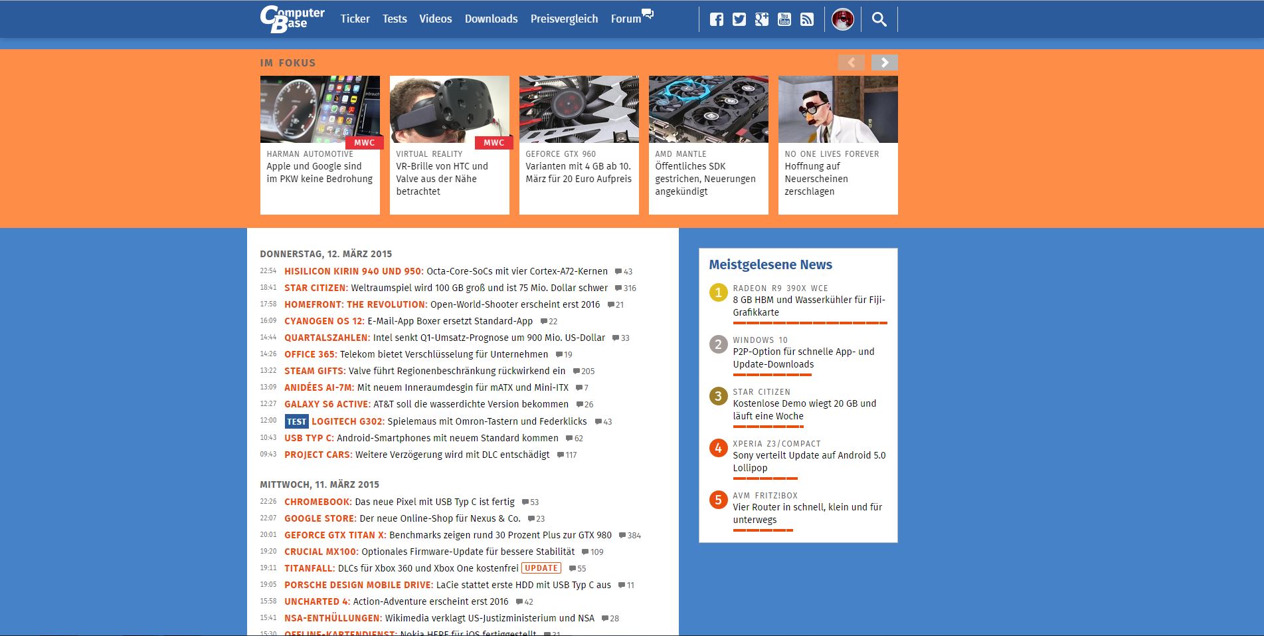Screen dimensions: 1264x636
Task: Click rank 1 circle in Meistgelesene News
Action: click(718, 292)
